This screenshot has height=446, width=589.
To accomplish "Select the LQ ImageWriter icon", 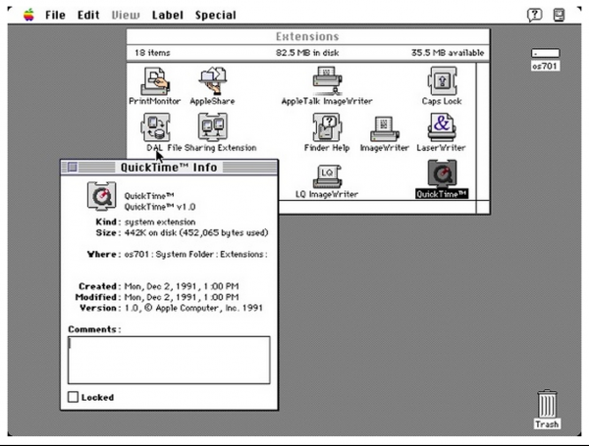I will click(326, 174).
